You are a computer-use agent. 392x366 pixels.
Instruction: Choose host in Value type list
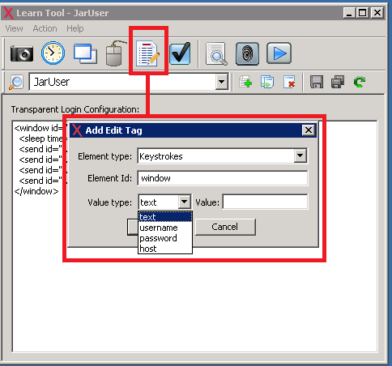click(165, 249)
